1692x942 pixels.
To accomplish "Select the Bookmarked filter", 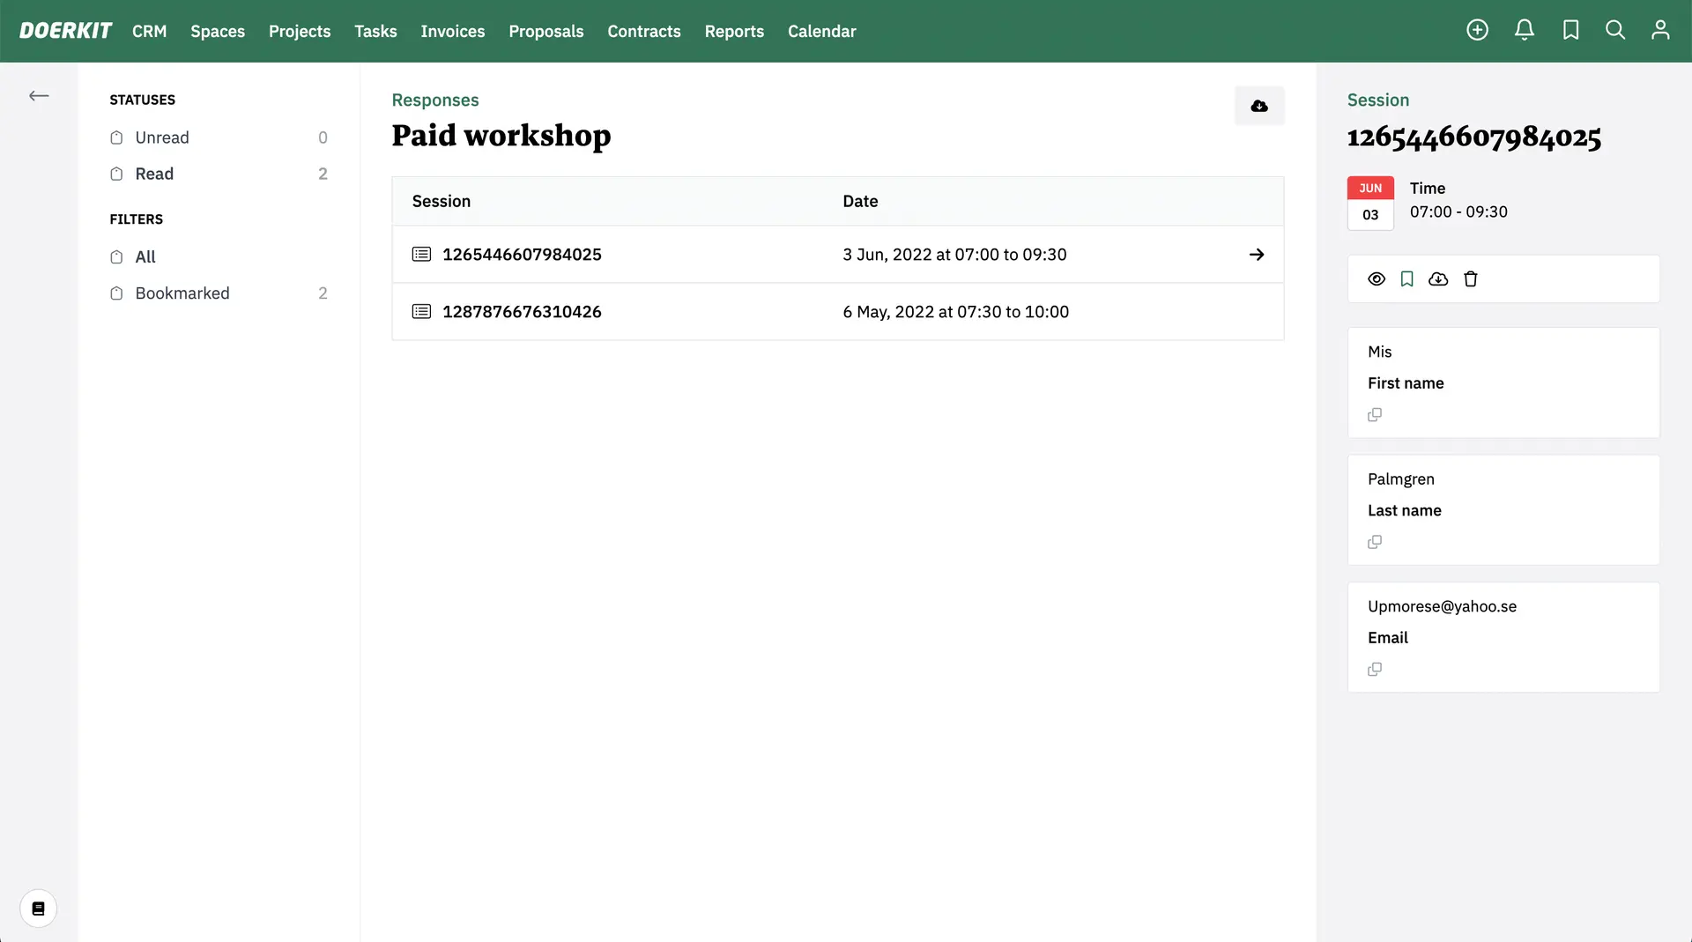I will click(x=182, y=293).
